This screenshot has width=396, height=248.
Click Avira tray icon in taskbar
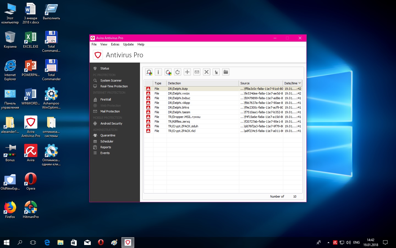click(335, 242)
